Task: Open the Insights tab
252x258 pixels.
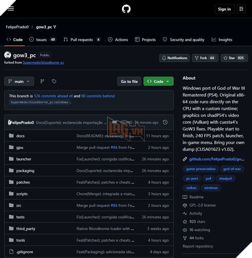Action: tap(222, 40)
